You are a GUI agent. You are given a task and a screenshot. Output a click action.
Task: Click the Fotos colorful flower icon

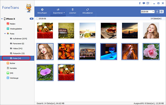pyautogui.click(x=8, y=34)
